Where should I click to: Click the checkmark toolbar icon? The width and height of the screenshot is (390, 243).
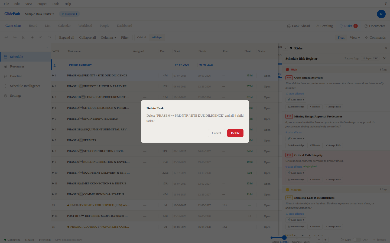tap(24, 37)
